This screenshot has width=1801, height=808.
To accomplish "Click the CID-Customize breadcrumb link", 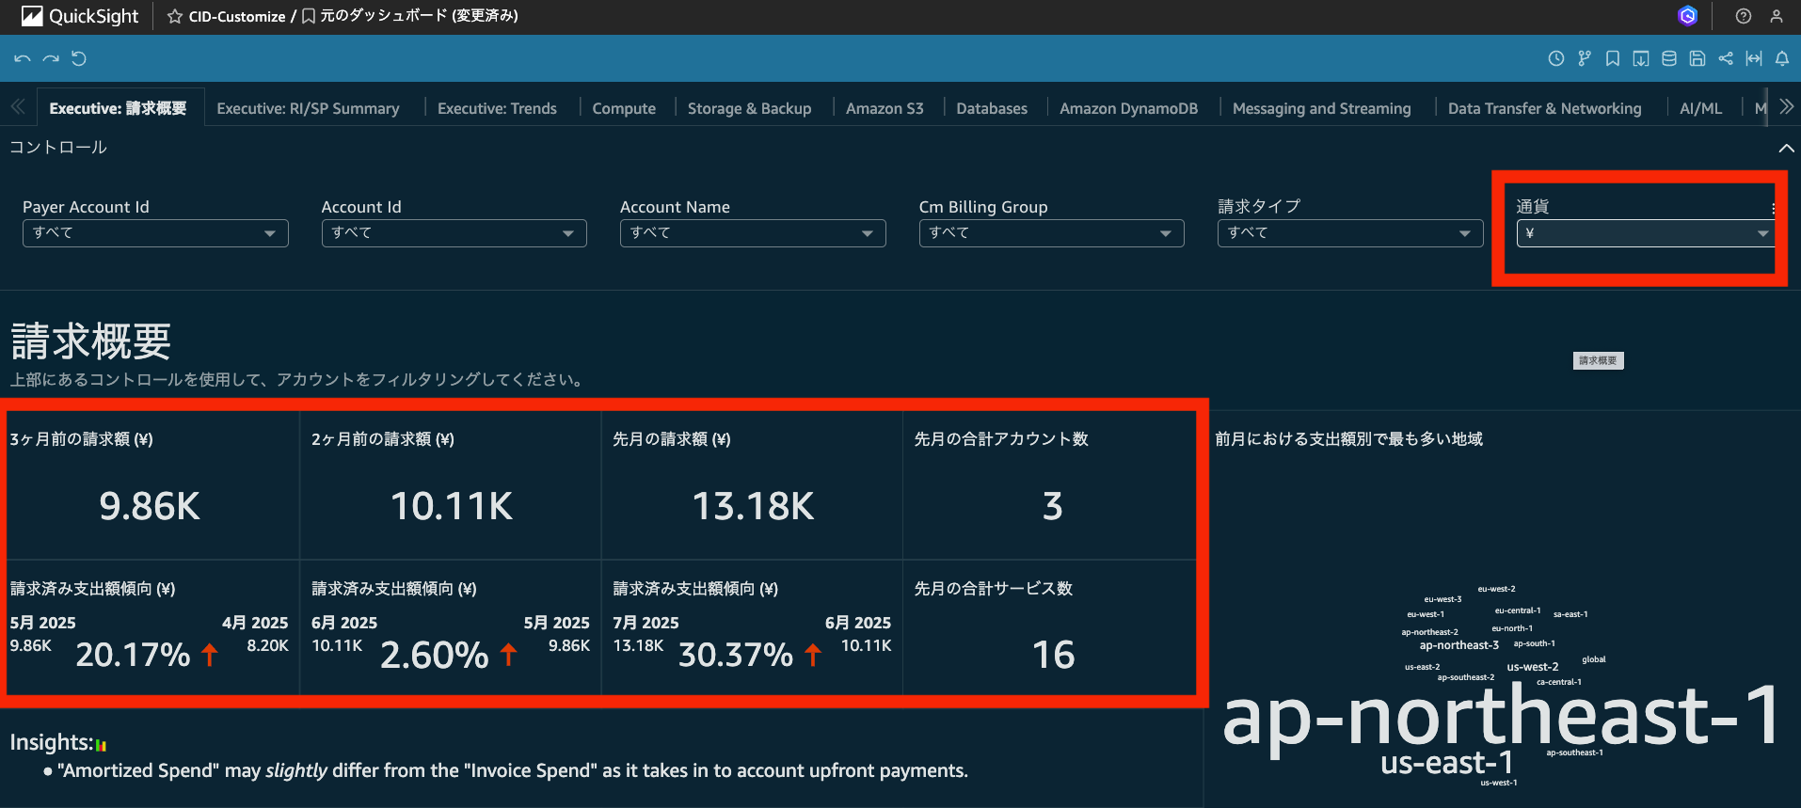I will (237, 16).
